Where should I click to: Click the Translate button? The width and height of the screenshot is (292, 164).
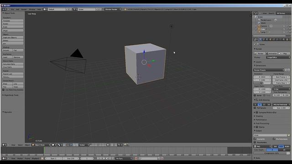click(13, 21)
